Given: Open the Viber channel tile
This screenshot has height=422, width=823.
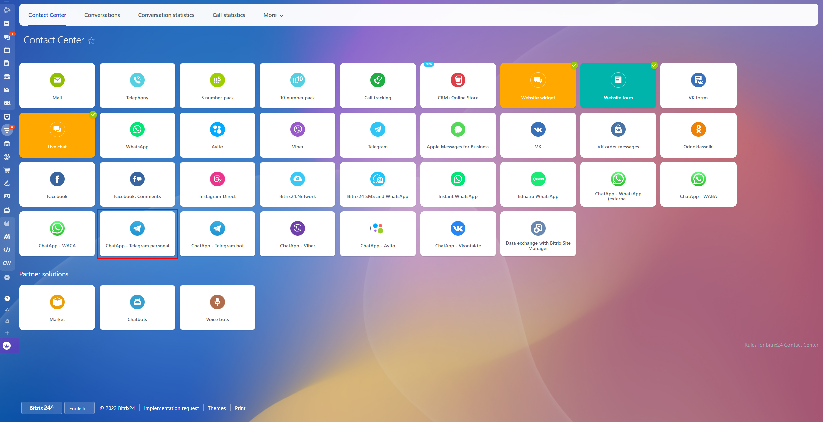Looking at the screenshot, I should pos(297,135).
